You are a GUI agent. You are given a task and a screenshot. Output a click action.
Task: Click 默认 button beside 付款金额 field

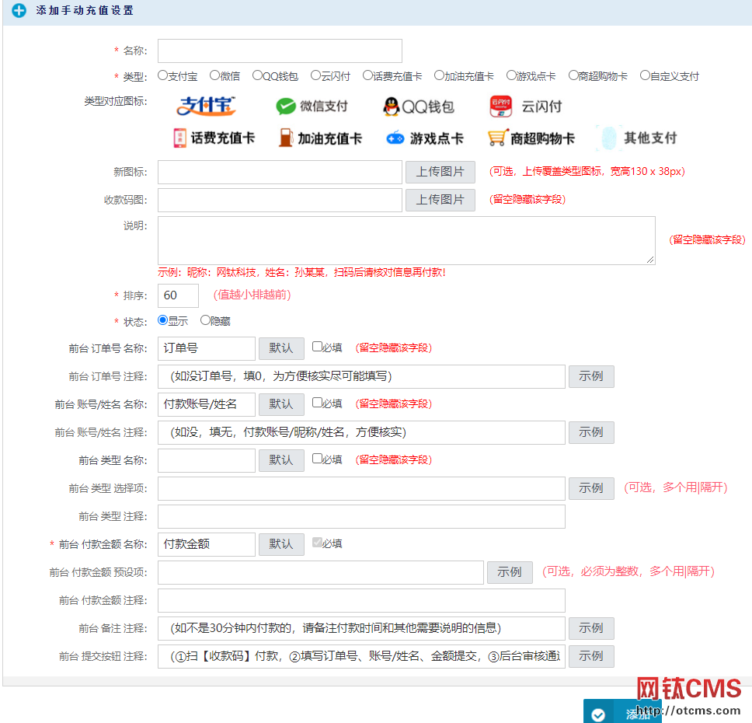click(281, 544)
